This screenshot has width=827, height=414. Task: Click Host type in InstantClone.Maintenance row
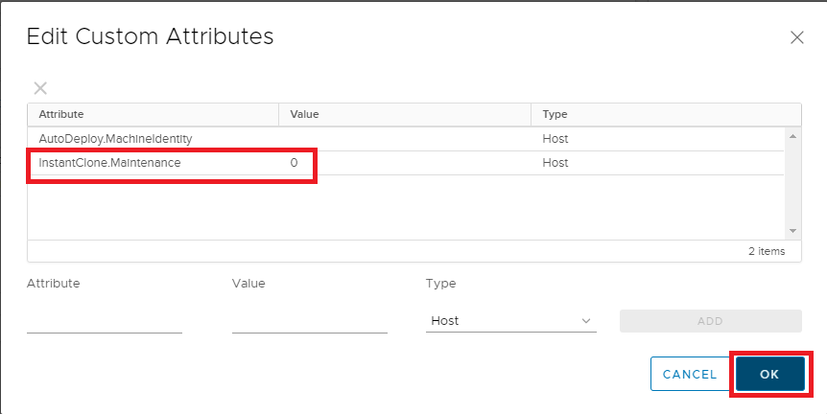point(555,163)
